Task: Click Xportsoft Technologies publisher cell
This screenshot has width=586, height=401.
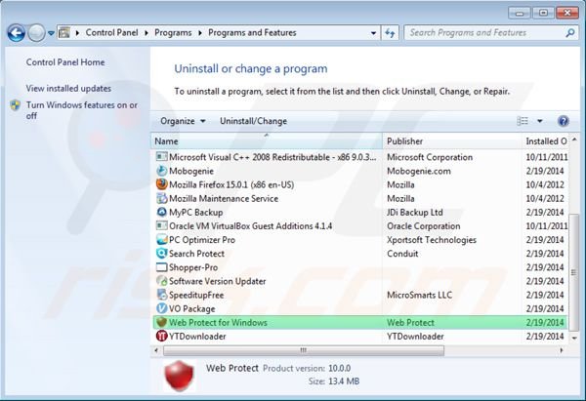Action: click(432, 240)
